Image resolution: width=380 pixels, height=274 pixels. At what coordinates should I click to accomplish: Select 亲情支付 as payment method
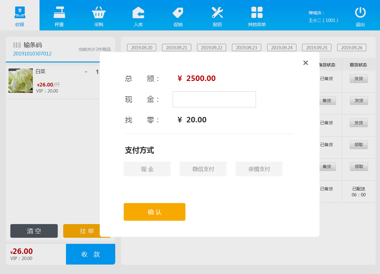259,169
